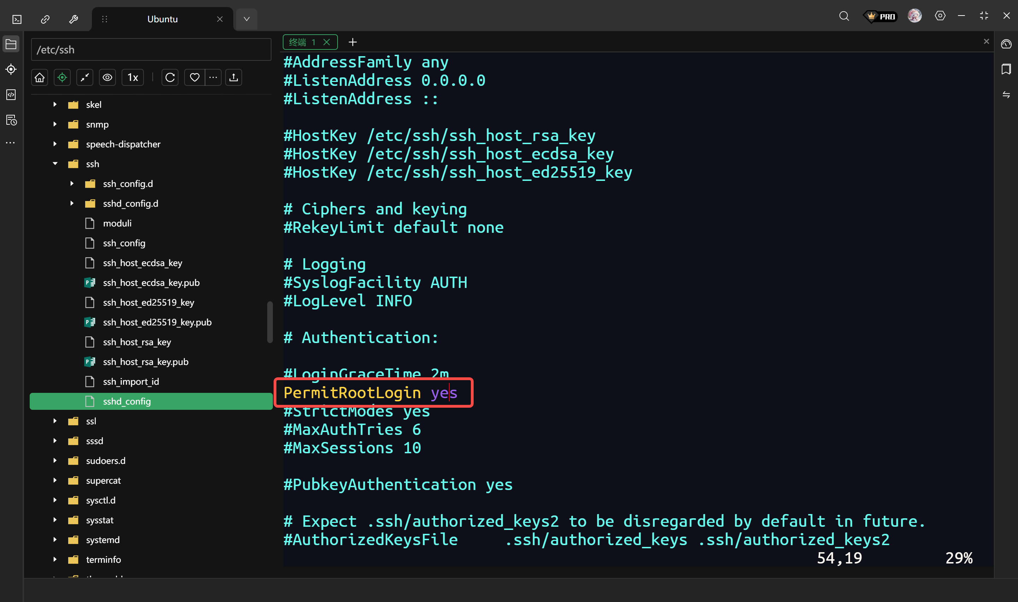This screenshot has height=602, width=1018.
Task: Toggle the collapse arrows icon in file toolbar
Action: 85,77
